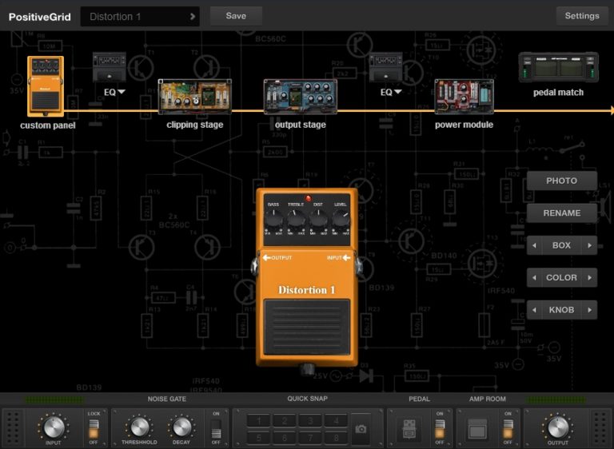Open the pedal match module
Screen dimensions: 614x449
[x=558, y=67]
